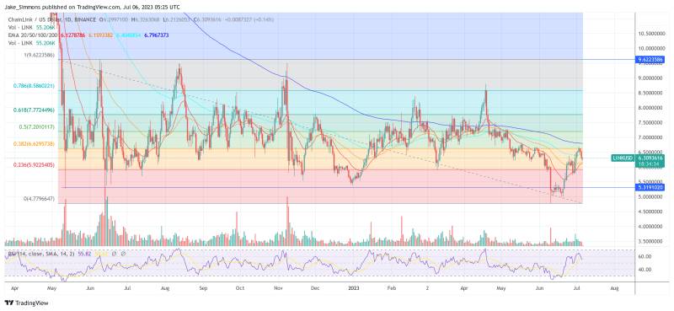Select the Fib level label 0.786(8.5860221)

pyautogui.click(x=34, y=86)
